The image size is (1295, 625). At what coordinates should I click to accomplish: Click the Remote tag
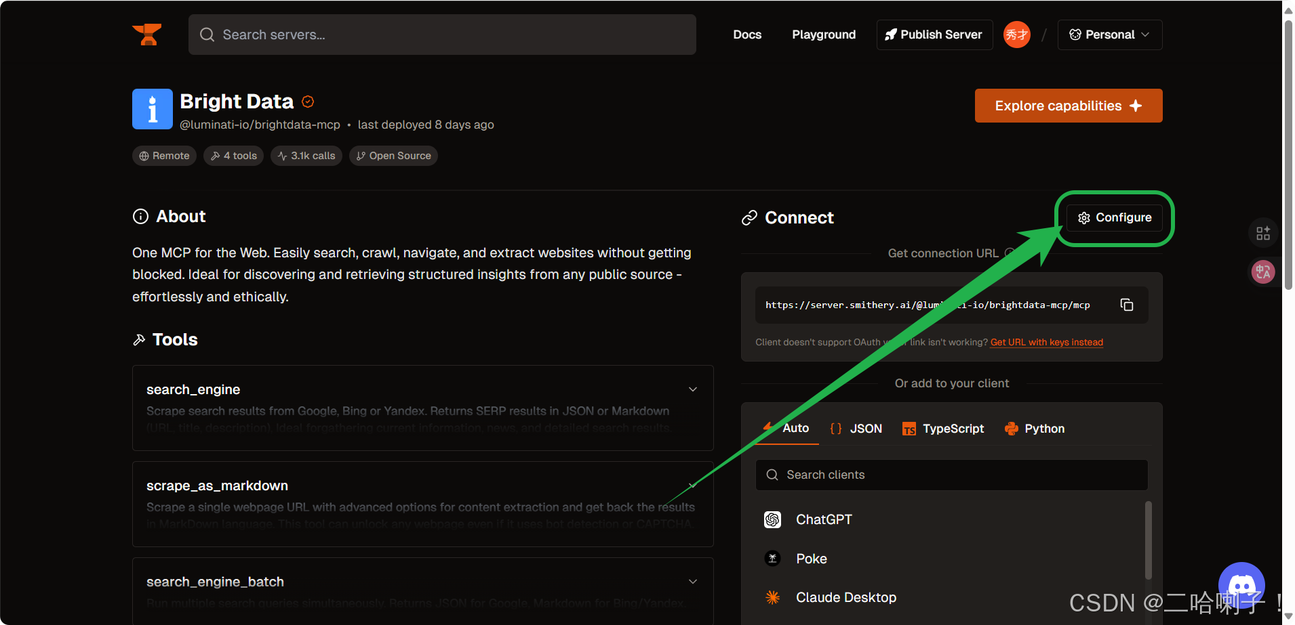click(x=164, y=156)
